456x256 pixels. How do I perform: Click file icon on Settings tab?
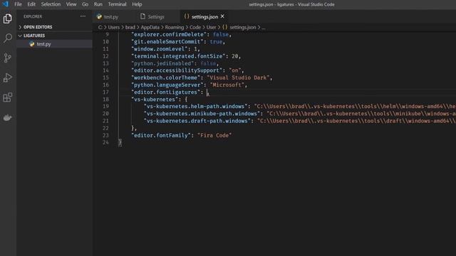click(142, 16)
